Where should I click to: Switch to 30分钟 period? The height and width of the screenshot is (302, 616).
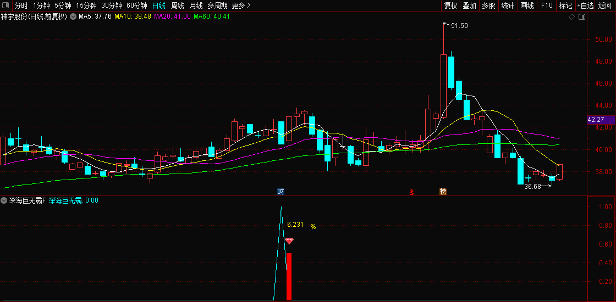112,5
